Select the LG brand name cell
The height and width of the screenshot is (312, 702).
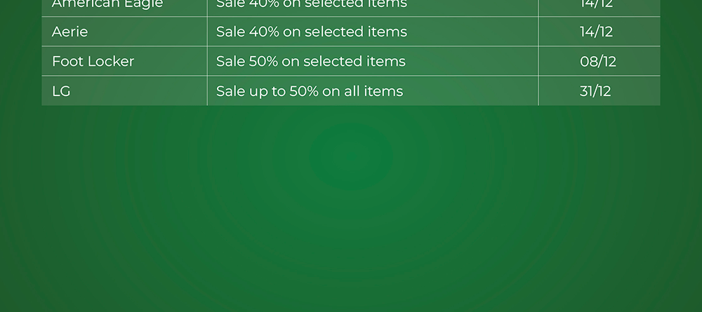[61, 91]
